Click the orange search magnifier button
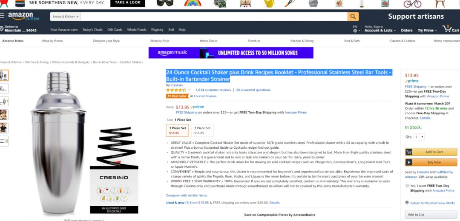Viewport: 460px width, 221px height. (353, 17)
